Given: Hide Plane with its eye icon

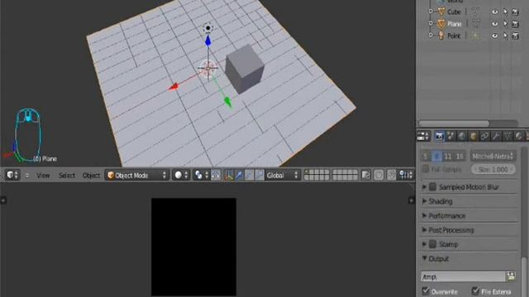Looking at the screenshot, I should (494, 24).
